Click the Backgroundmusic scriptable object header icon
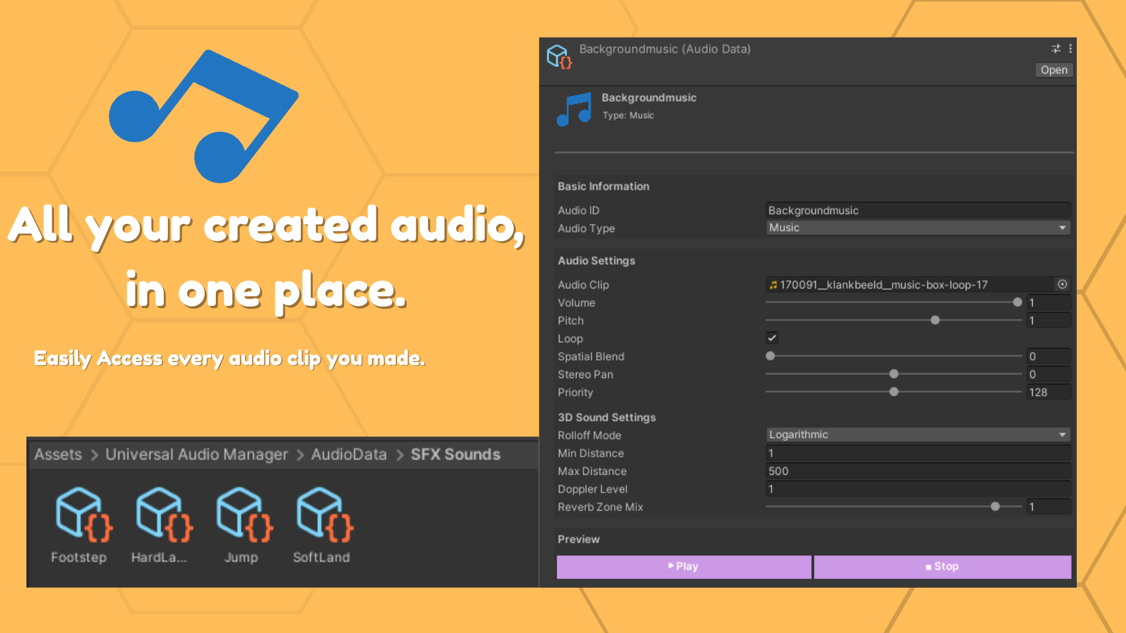Viewport: 1126px width, 633px height. [x=559, y=57]
